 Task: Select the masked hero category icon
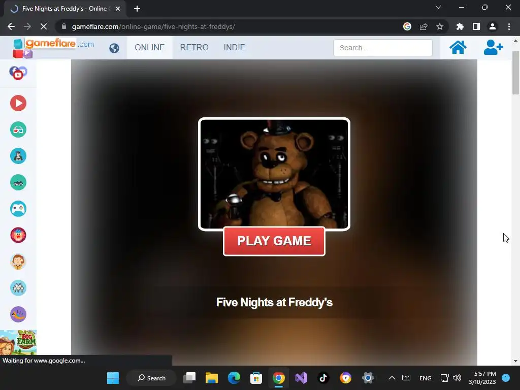[18, 156]
